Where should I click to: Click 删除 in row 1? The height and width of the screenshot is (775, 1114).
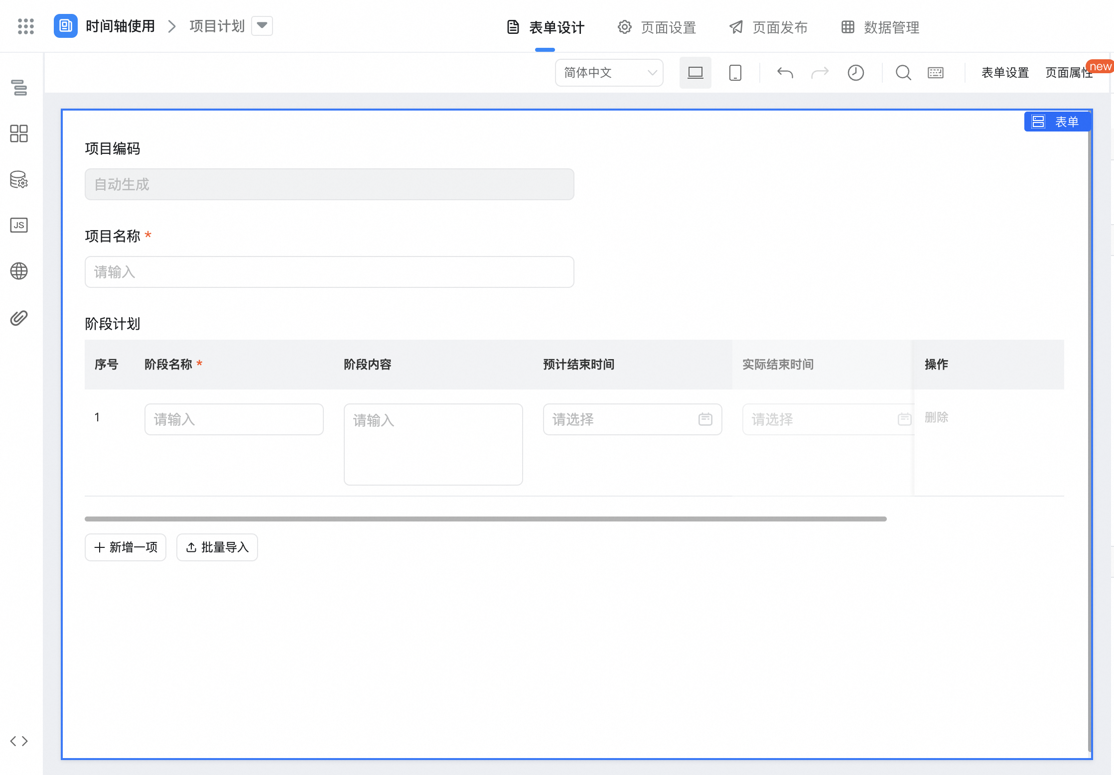click(937, 417)
